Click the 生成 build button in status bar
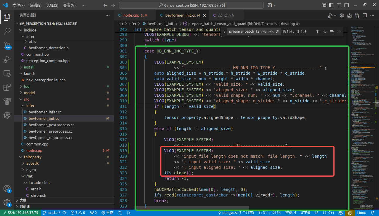The image size is (379, 216). pyautogui.click(x=107, y=213)
